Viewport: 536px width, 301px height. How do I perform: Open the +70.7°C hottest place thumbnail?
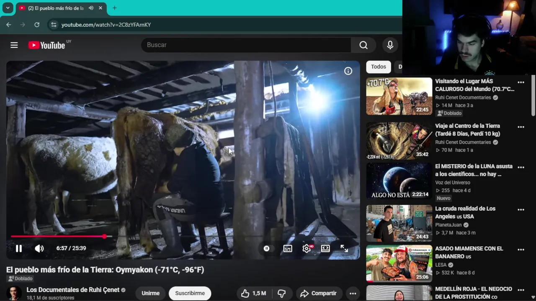pyautogui.click(x=399, y=96)
